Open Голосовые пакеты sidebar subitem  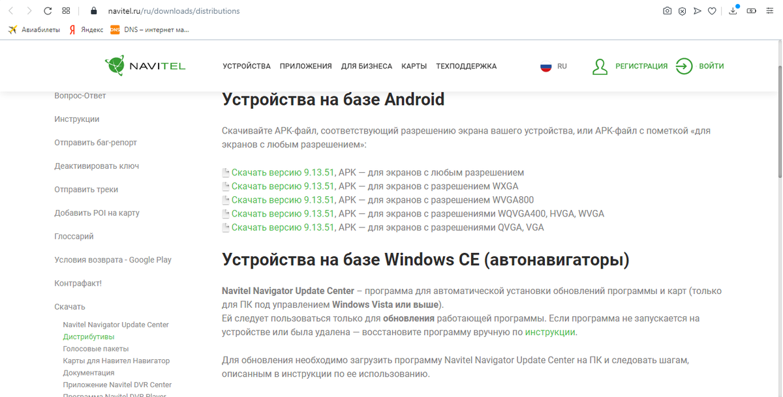[x=96, y=349]
